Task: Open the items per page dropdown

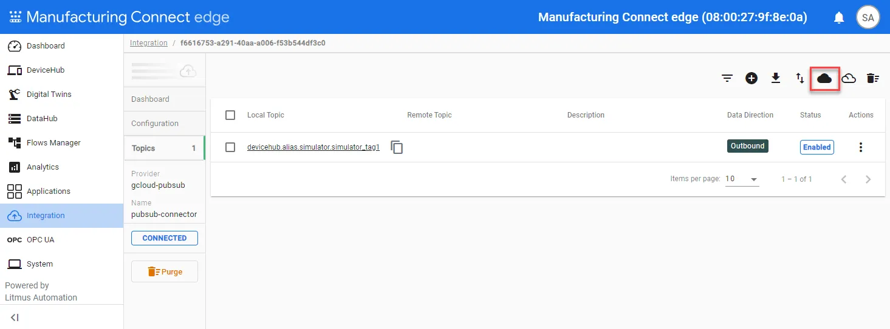Action: click(742, 179)
